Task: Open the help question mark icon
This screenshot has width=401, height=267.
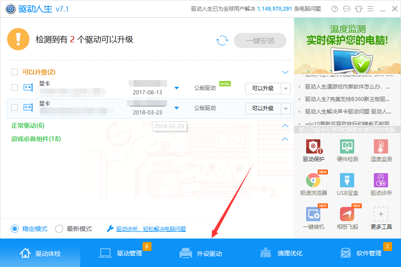Action: coord(335,9)
